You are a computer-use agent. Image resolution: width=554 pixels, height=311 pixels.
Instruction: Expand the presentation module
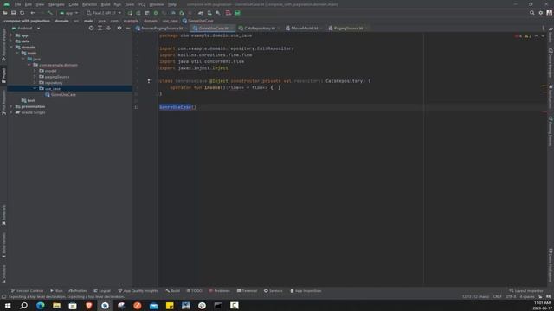tap(11, 106)
